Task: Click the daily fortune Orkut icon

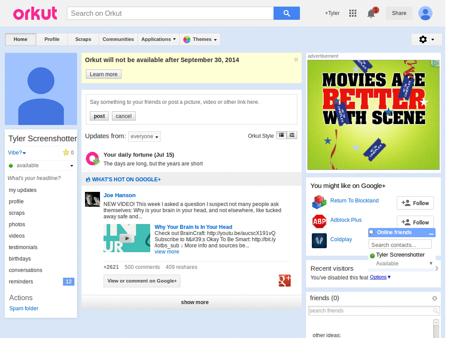Action: click(x=92, y=158)
